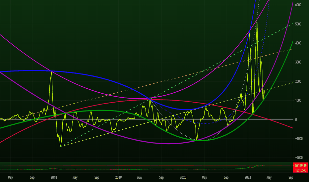The width and height of the screenshot is (309, 182).
Task: Click the last Sep label on time axis
Action: pyautogui.click(x=291, y=177)
